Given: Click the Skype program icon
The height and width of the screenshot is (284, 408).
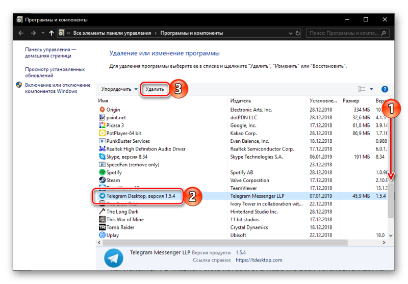Looking at the screenshot, I should click(x=102, y=157).
